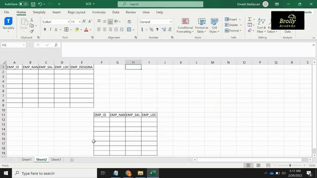Toggle Underline formatting
This screenshot has height=178, width=317.
[x=56, y=30]
